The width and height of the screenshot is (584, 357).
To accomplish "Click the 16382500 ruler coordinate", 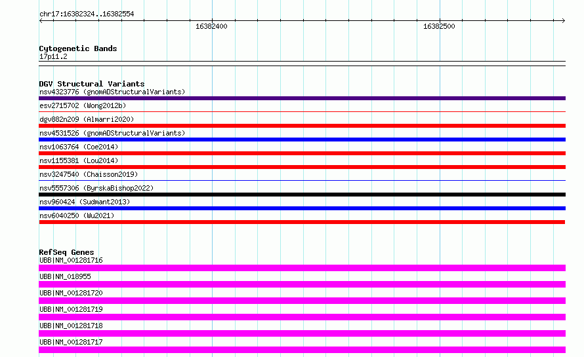I will pos(439,26).
